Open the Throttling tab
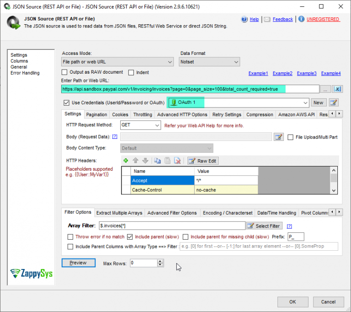 [x=143, y=114]
